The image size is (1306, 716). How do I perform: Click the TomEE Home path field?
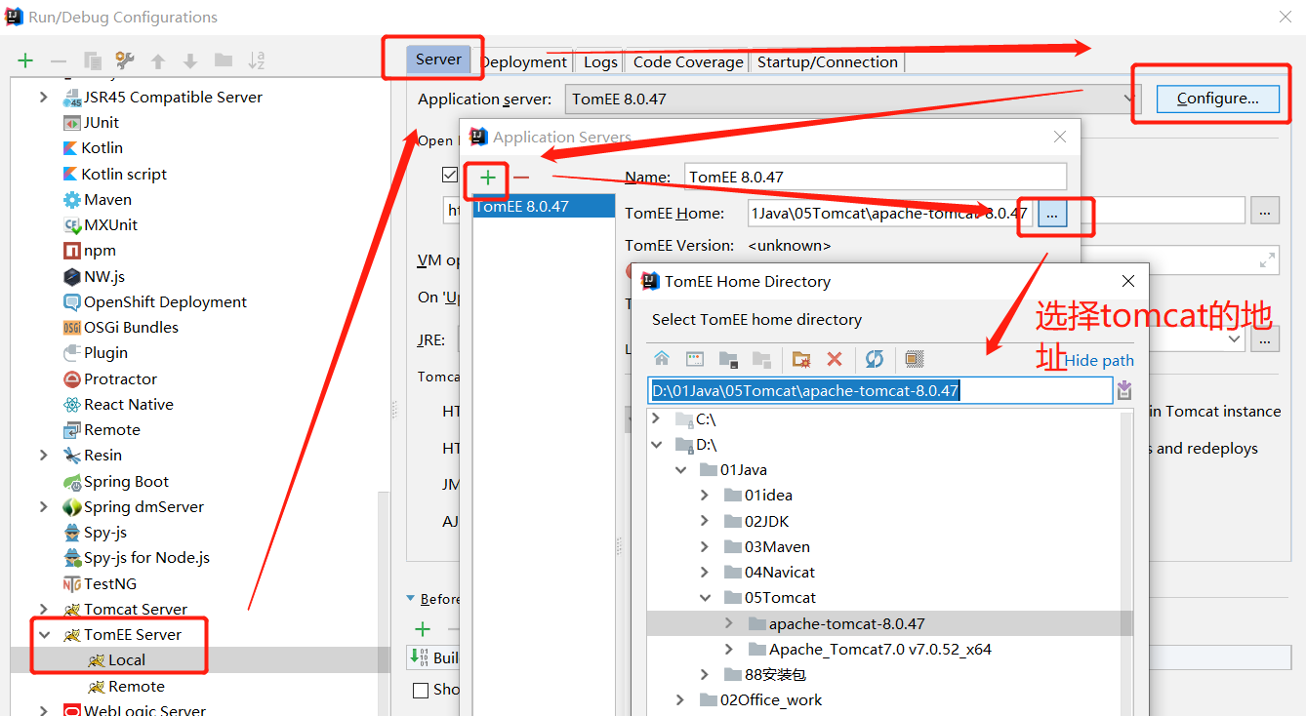pos(889,213)
